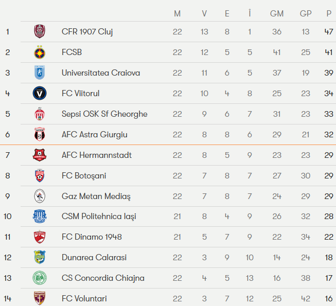This screenshot has width=336, height=306.
Task: Open the Dunarea Calarasi team link
Action: click(x=94, y=258)
